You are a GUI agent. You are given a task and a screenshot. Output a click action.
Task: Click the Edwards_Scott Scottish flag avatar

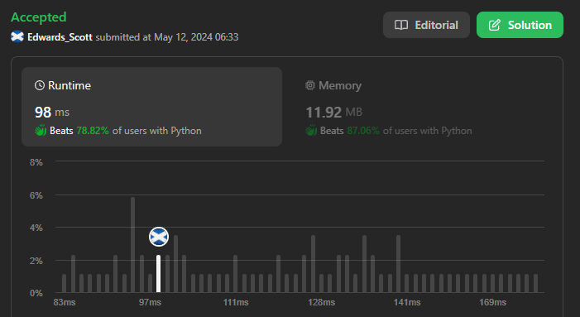pyautogui.click(x=17, y=36)
